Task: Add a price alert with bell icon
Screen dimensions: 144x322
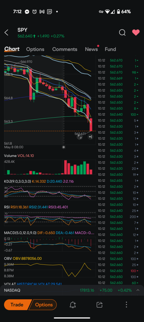Action: tap(73, 305)
